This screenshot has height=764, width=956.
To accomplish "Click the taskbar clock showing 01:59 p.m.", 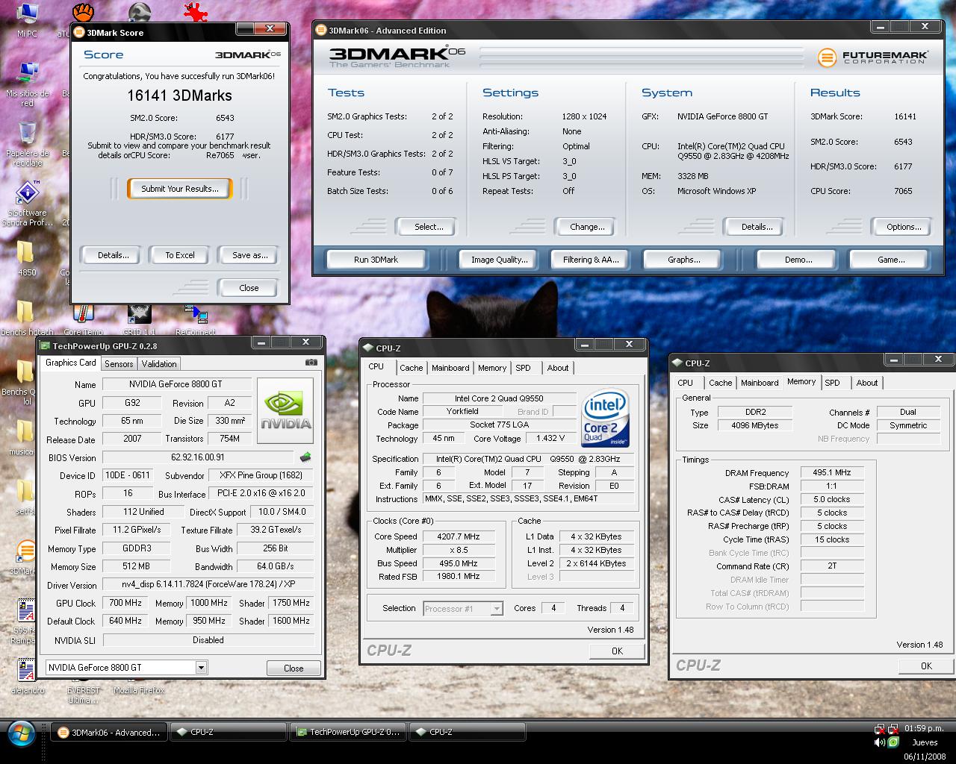I will 924,728.
